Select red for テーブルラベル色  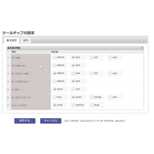pos(92,73)
